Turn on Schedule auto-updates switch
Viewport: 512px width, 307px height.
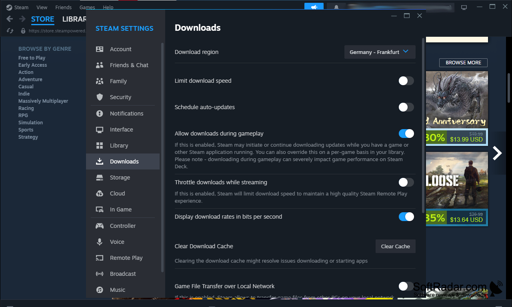click(406, 107)
